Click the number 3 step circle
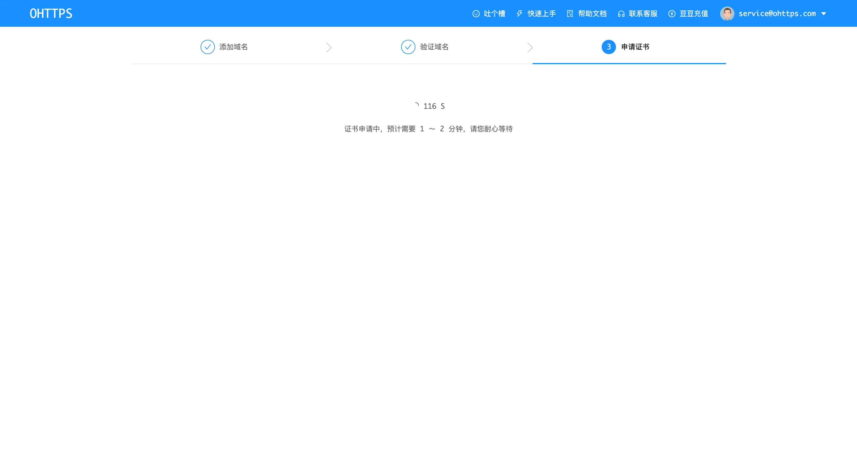 [609, 47]
